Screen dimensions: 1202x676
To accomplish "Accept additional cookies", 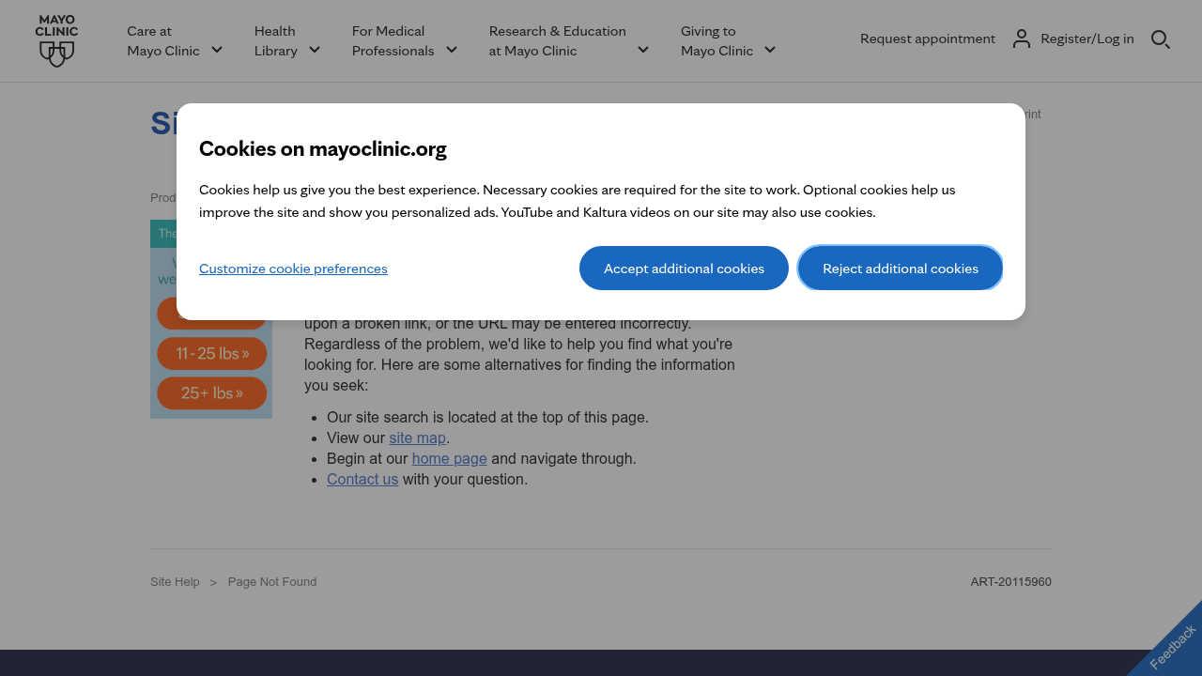I will (x=684, y=269).
